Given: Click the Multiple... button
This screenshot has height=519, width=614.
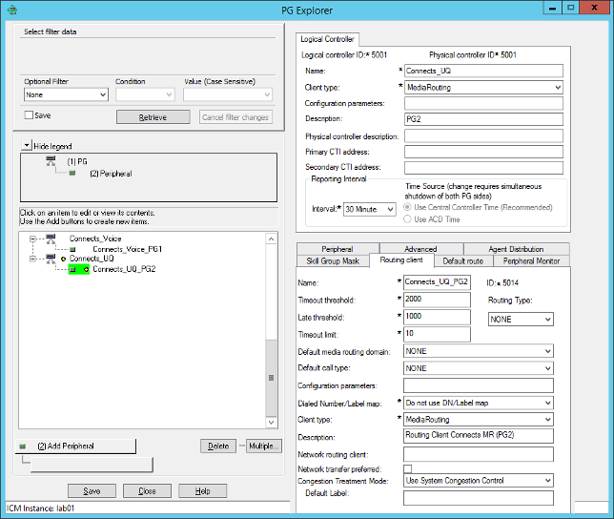Looking at the screenshot, I should coord(263,446).
